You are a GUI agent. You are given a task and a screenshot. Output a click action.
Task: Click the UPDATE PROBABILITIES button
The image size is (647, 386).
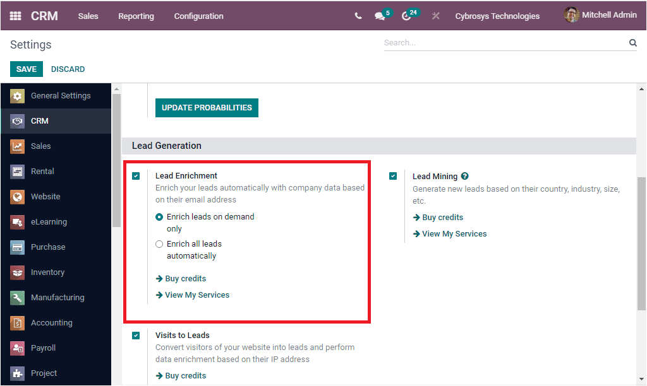pyautogui.click(x=207, y=108)
